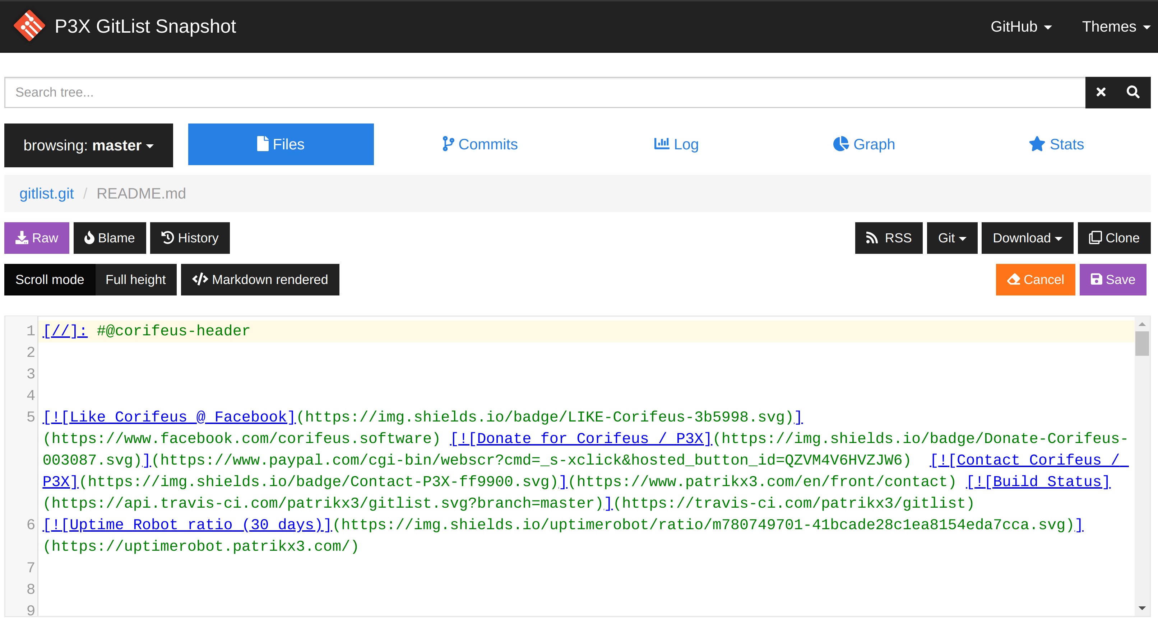Select Scroll mode
The image size is (1158, 629).
point(50,279)
